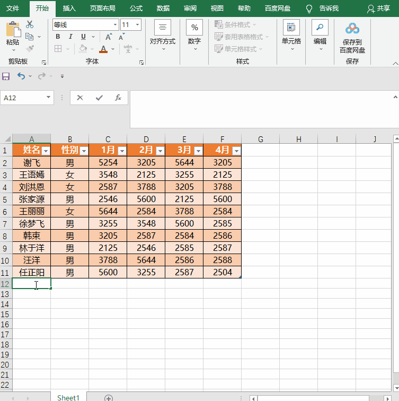This screenshot has width=399, height=401.
Task: Open filter dropdown for the 性别 column
Action: (84, 151)
